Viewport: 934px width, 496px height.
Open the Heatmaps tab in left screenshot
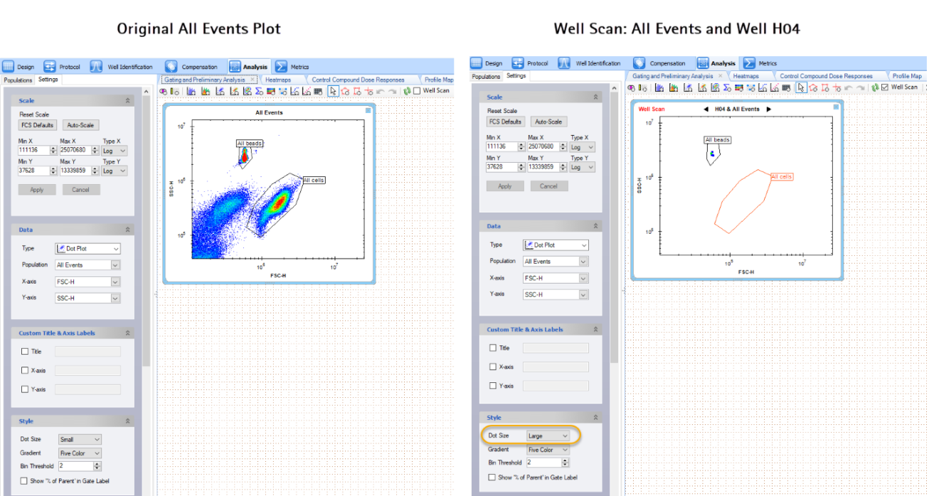pyautogui.click(x=278, y=80)
